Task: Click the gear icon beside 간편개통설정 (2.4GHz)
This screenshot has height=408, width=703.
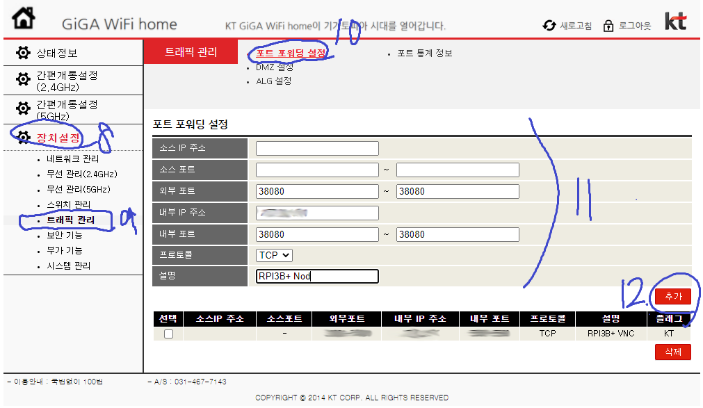Action: 23,80
